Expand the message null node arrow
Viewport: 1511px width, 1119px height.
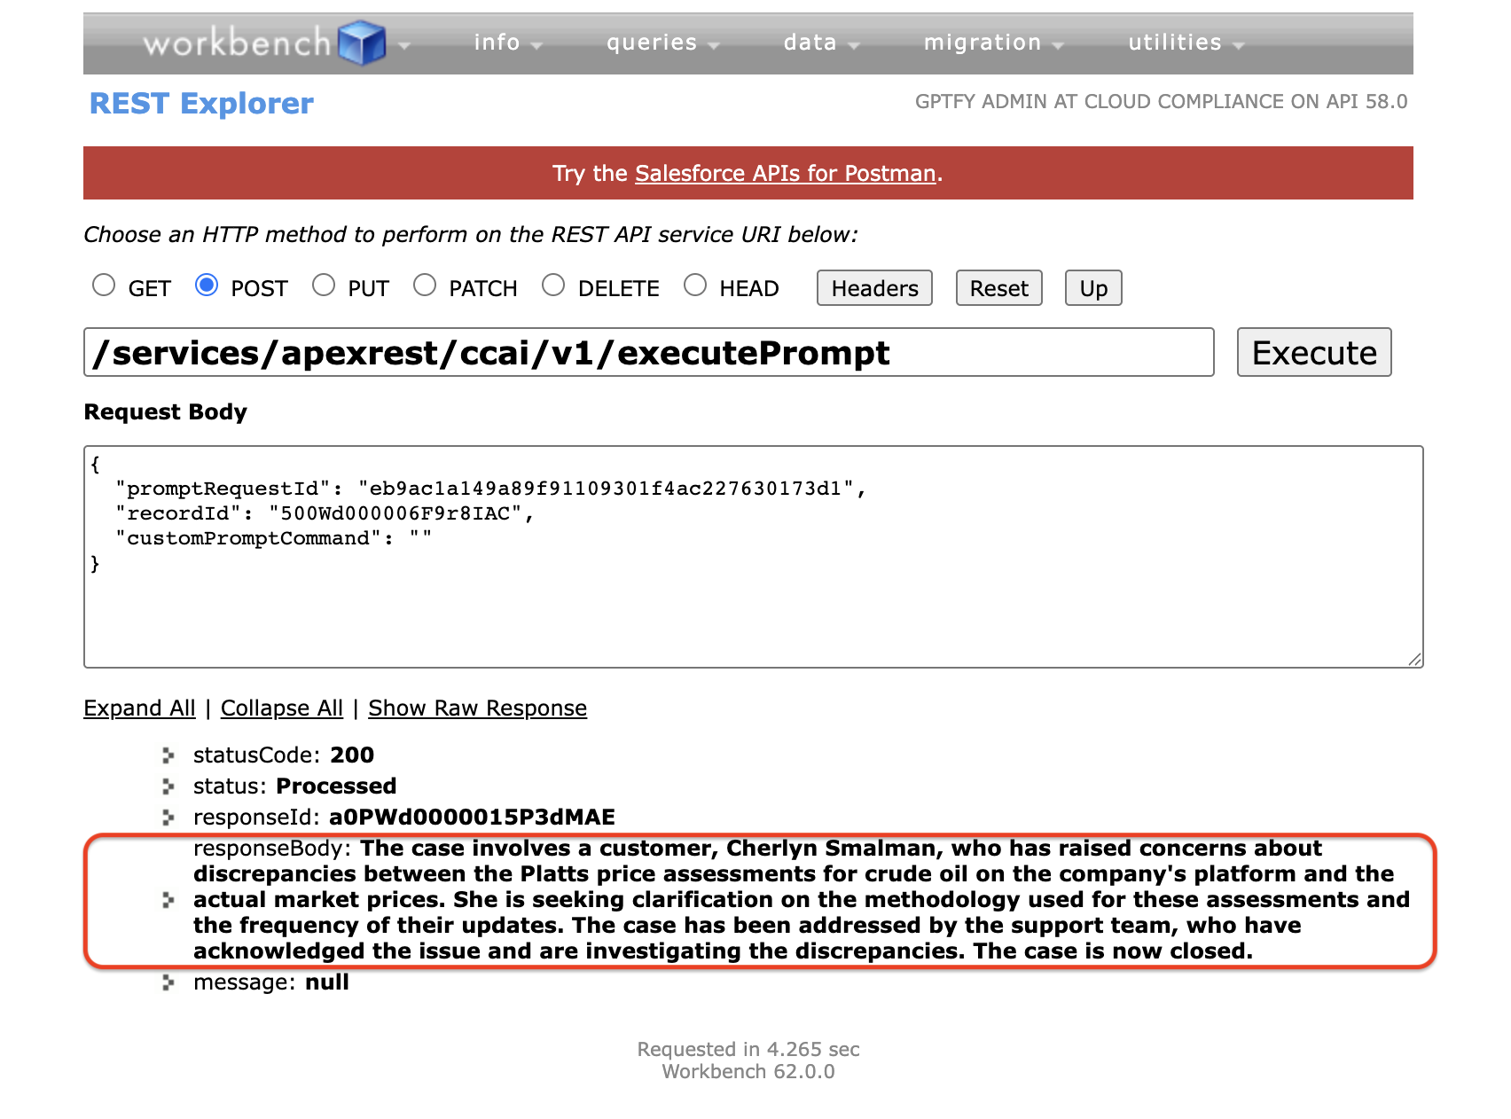click(x=168, y=982)
